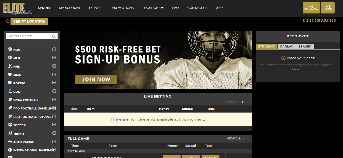Viewport: 343px width, 158px height.
Task: Click the MLB baseball icon
Action: click(10, 58)
